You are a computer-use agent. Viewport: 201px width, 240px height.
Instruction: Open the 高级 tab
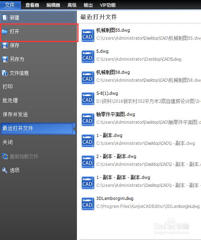72,5
